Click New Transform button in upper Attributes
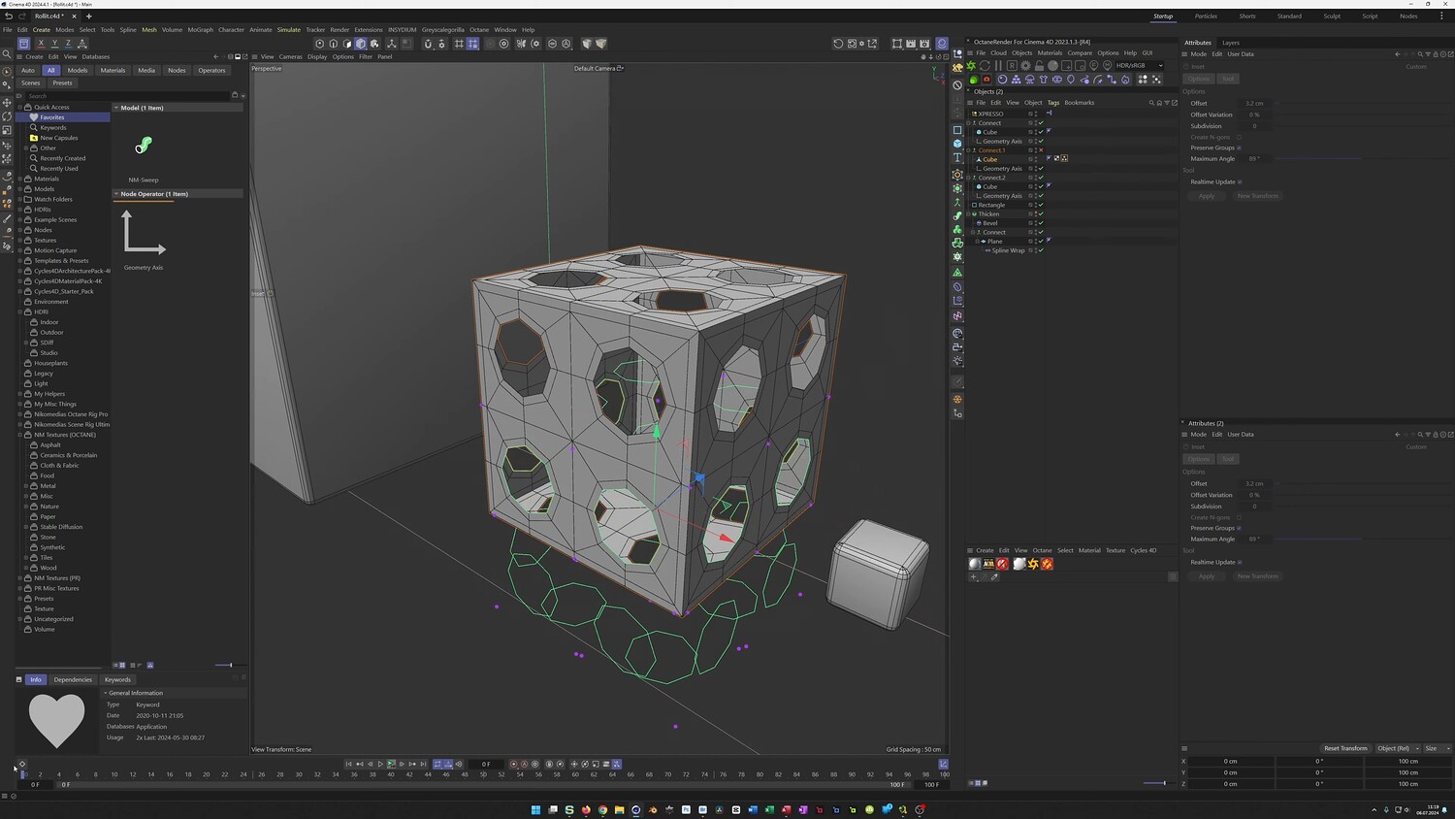This screenshot has height=819, width=1455. pyautogui.click(x=1257, y=196)
